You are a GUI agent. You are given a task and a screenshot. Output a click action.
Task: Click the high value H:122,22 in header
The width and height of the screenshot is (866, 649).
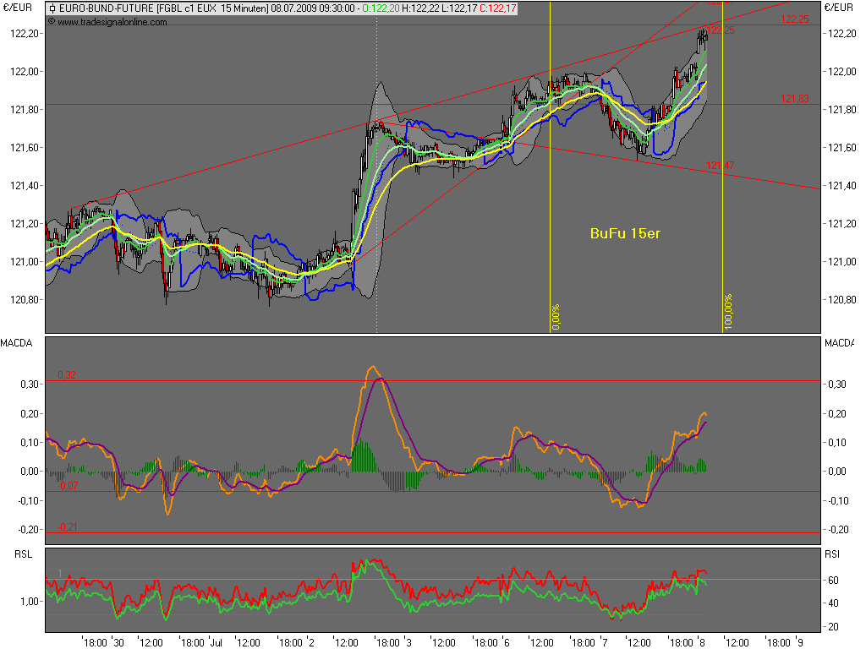419,8
